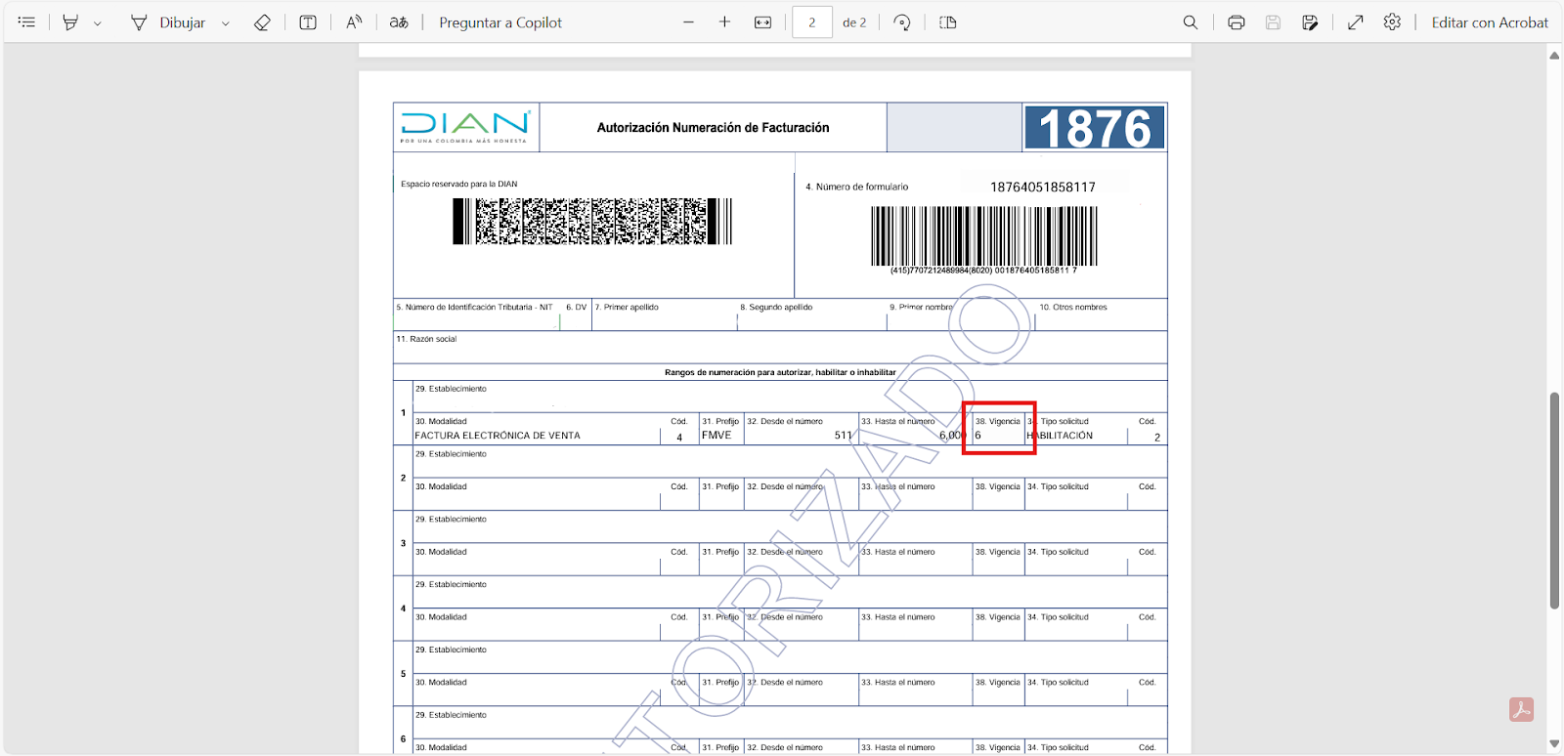Print the PDF document
This screenshot has width=1564, height=756.
point(1236,22)
